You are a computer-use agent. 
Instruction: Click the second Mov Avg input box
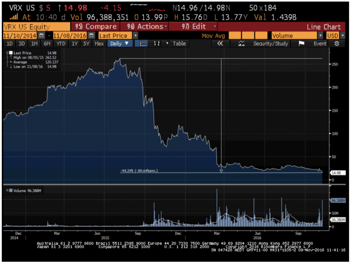(x=248, y=35)
